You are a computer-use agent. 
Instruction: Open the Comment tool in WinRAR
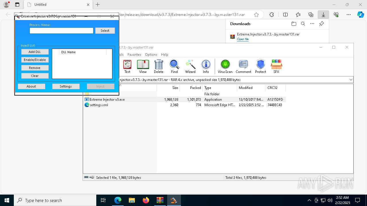click(243, 66)
